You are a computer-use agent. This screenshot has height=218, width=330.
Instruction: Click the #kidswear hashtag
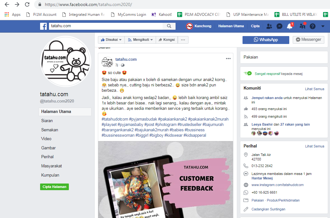click(x=173, y=135)
